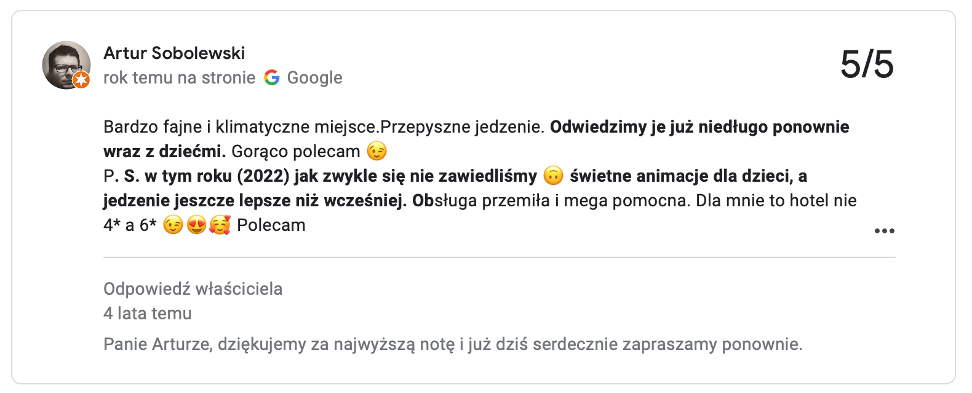Image resolution: width=972 pixels, height=393 pixels.
Task: Click the "Google" source text link
Action: pyautogui.click(x=314, y=78)
